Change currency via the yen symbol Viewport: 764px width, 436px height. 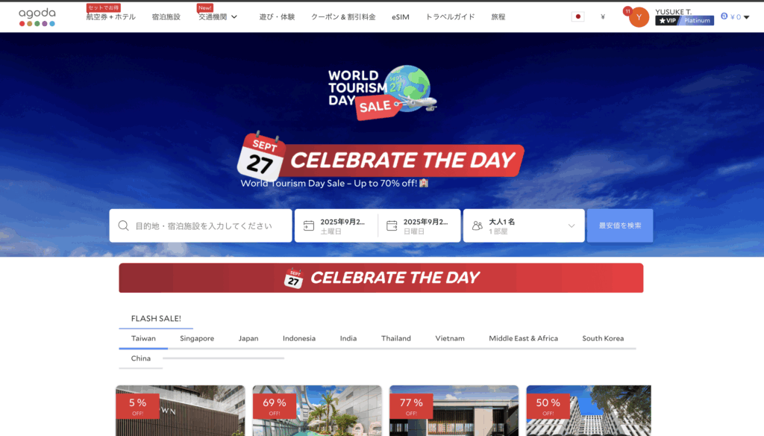point(603,16)
